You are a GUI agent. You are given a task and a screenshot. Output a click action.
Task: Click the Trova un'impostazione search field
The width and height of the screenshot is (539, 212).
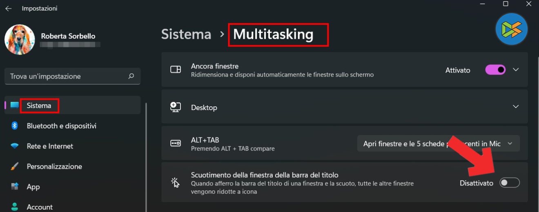[x=67, y=76]
